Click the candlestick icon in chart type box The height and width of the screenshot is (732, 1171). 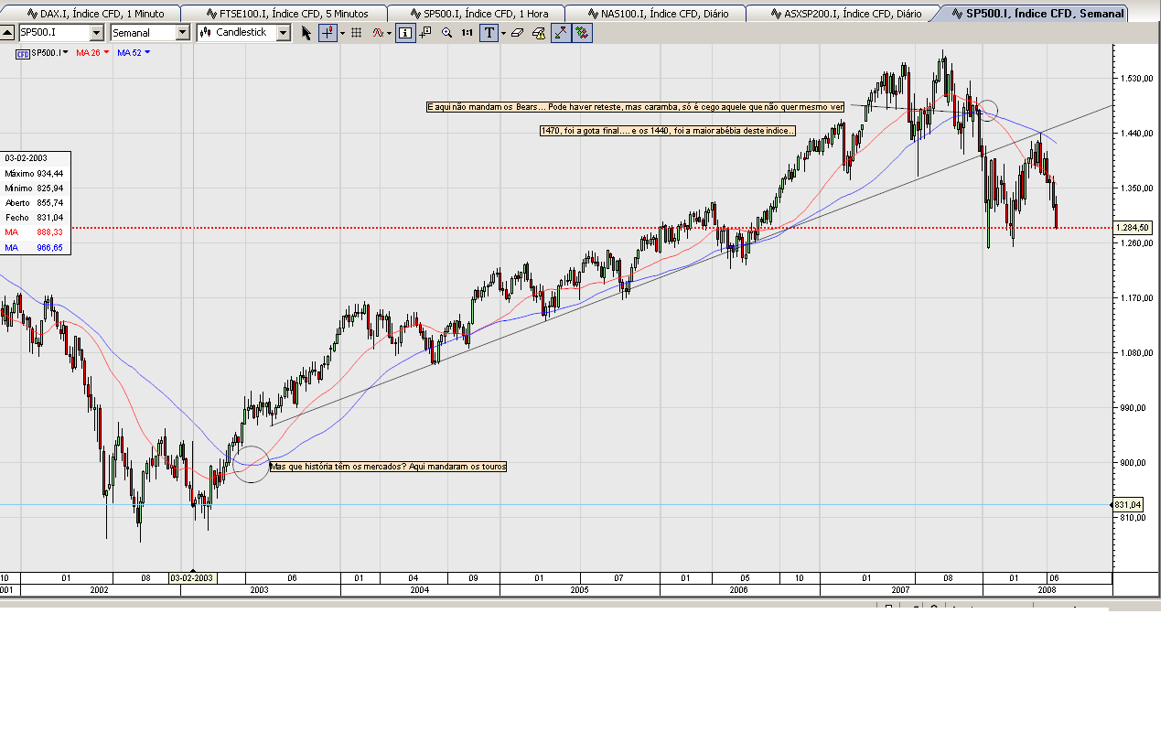pyautogui.click(x=205, y=32)
